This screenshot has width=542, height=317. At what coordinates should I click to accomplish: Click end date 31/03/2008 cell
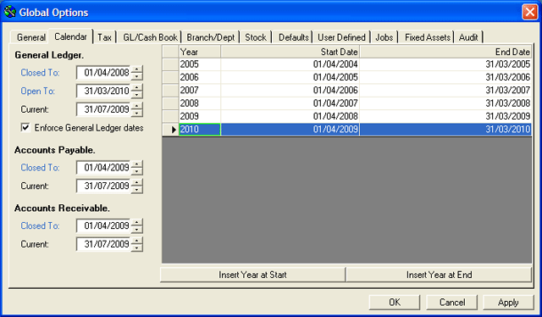tap(445, 103)
